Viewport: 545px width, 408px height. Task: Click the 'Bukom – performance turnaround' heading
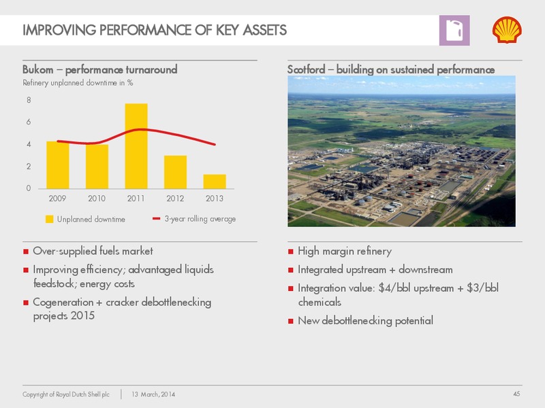pos(99,70)
